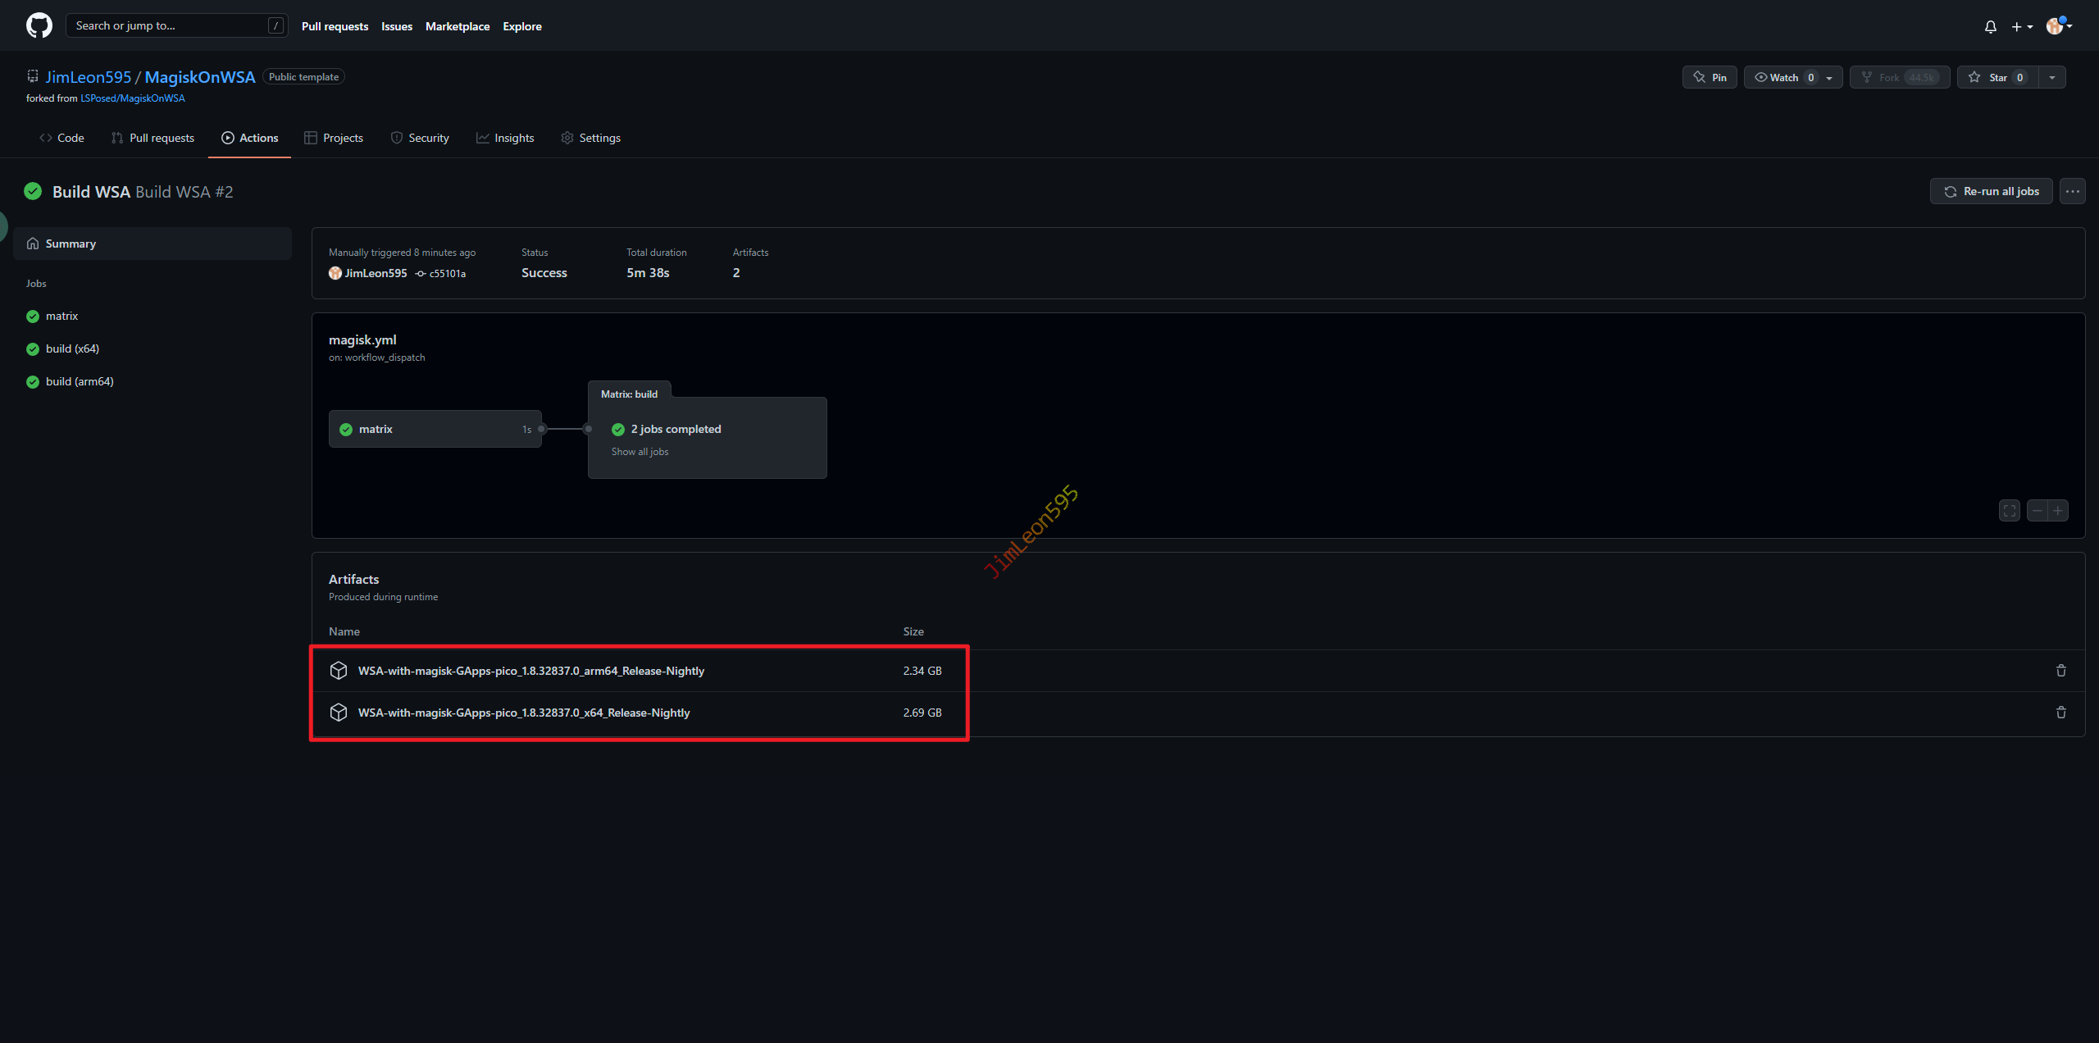Open the star lists dropdown arrow

pos(2051,77)
